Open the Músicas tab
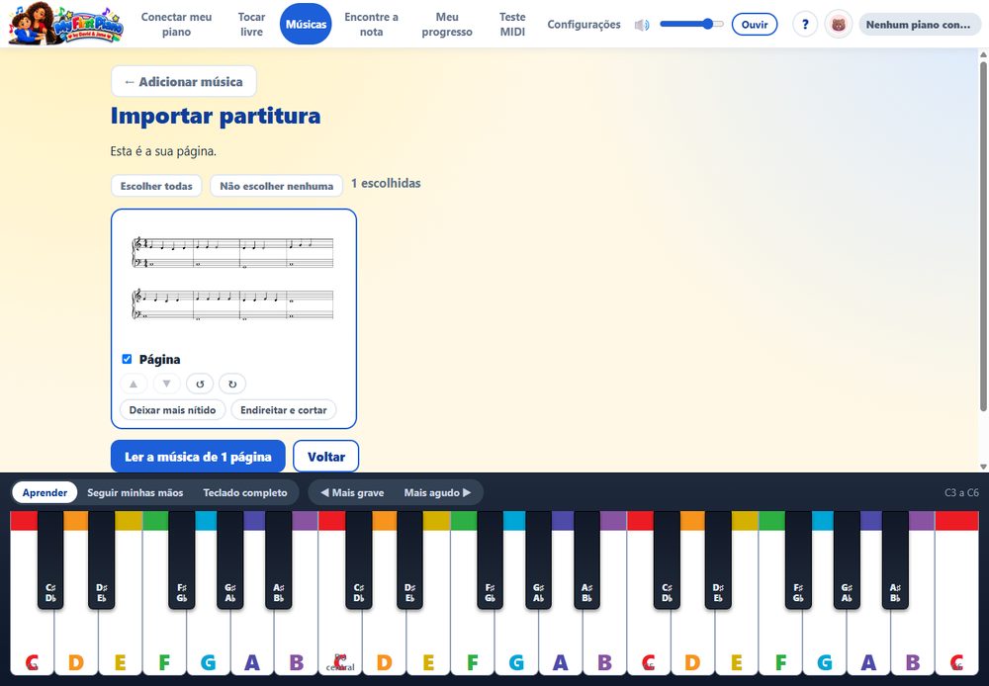The width and height of the screenshot is (989, 686). [306, 24]
